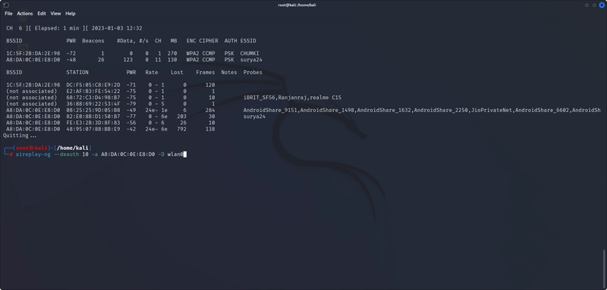Click the '--deauth' option in the command
The width and height of the screenshot is (607, 290).
tap(67, 154)
